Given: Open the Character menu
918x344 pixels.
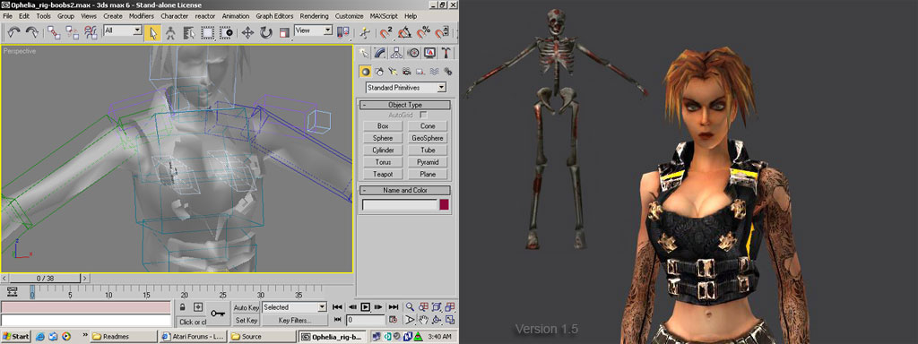Looking at the screenshot, I should point(175,16).
